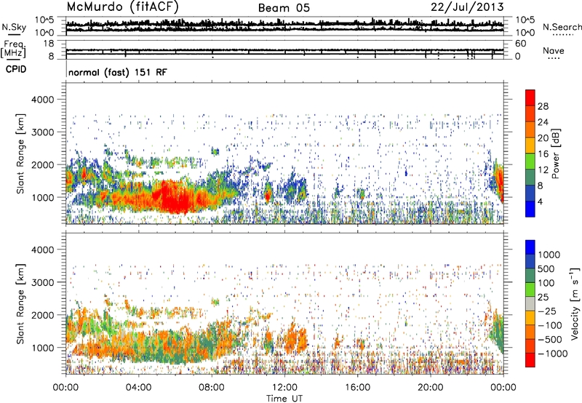Select the 4 label on power colorbar

click(x=540, y=201)
